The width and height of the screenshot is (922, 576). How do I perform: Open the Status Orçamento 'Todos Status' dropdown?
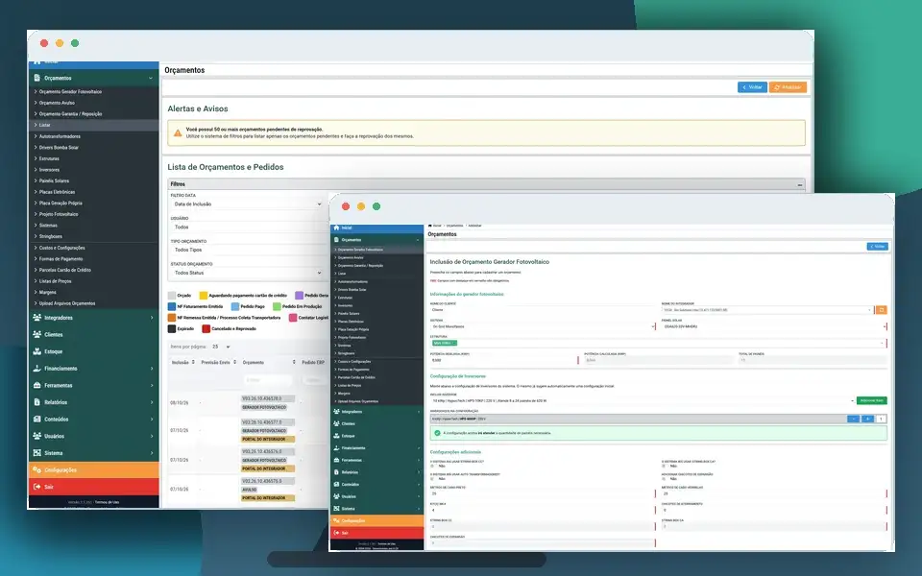tap(248, 273)
